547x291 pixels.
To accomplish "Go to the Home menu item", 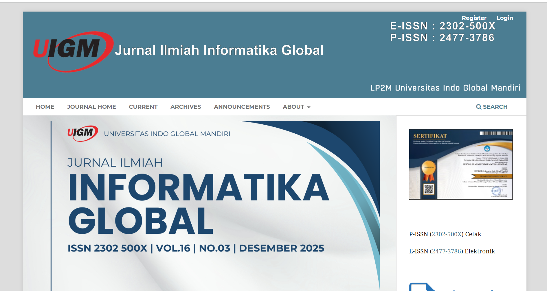I will point(45,107).
